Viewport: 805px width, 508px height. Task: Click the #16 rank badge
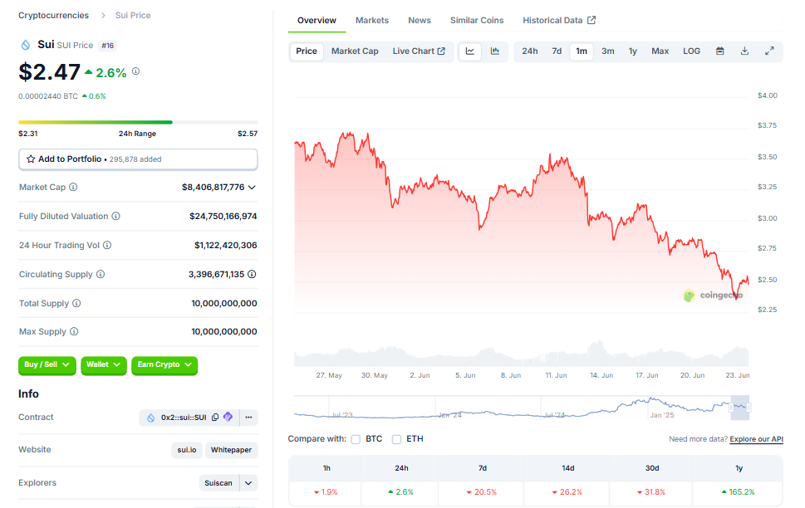click(108, 46)
